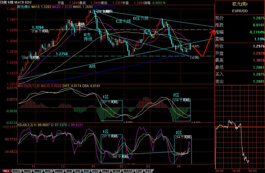
Task: Switch to the CDP indicator tab
Action: point(139,171)
